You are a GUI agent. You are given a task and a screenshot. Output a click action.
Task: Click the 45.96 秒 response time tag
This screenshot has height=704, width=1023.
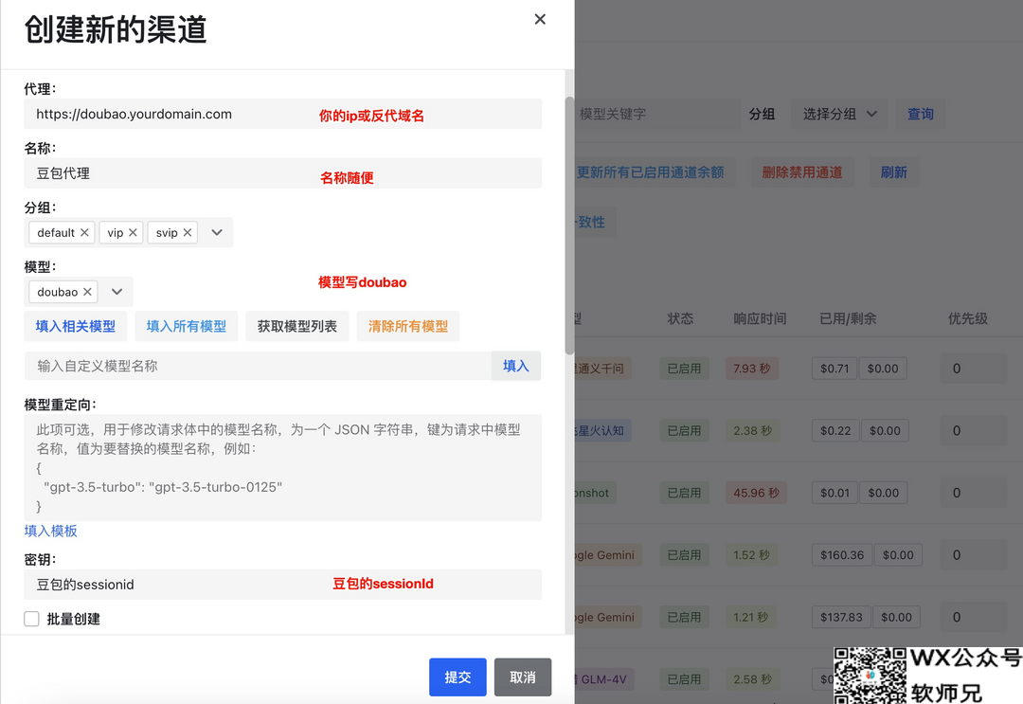click(756, 493)
